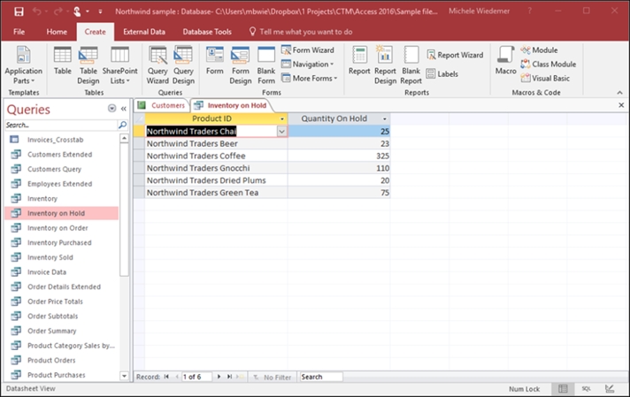Screen dimensions: 630x397
Task: Click the No Filter indicator
Action: click(x=273, y=378)
